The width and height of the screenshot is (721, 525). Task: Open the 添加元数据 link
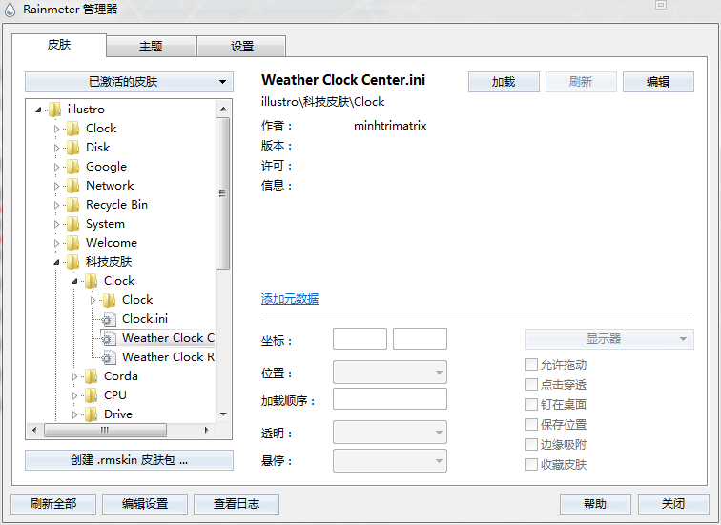coord(290,299)
